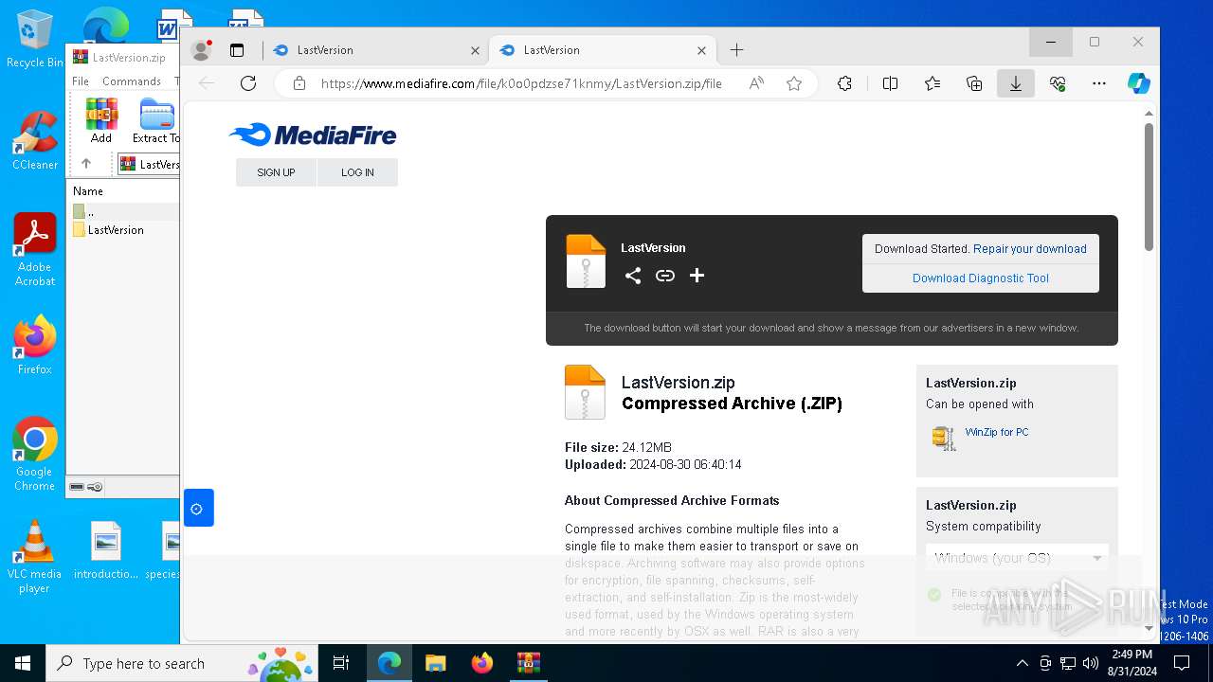1213x682 pixels.
Task: View site information lock icon
Action: point(299,83)
